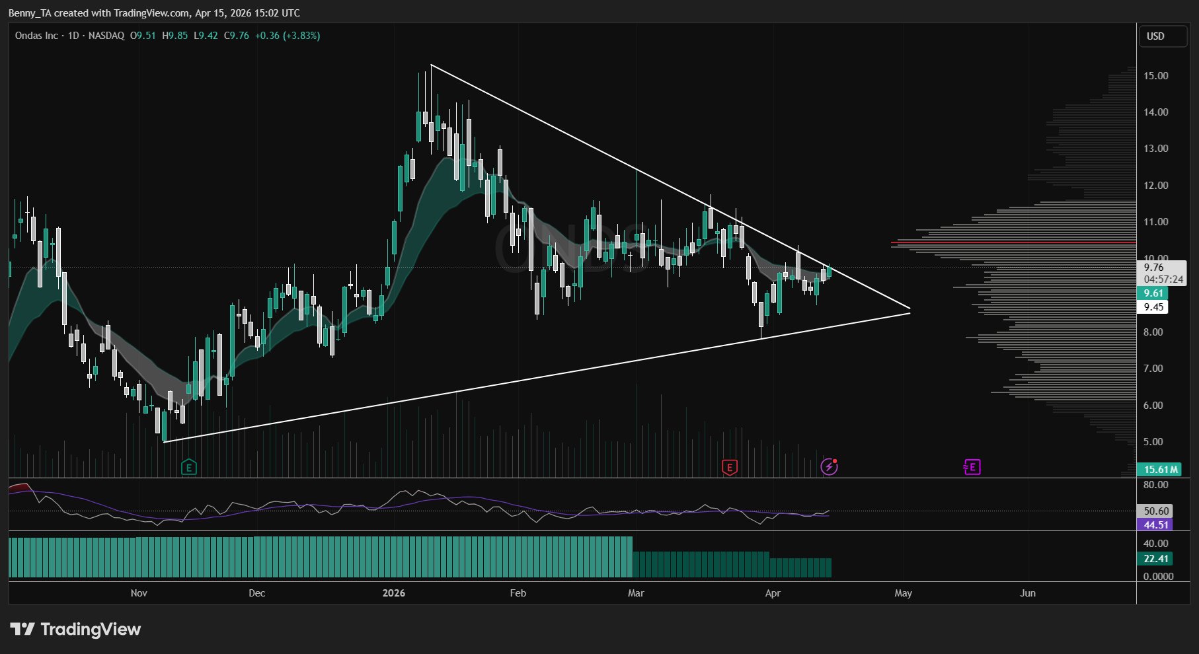1199x654 pixels.
Task: Open the USD currency selector
Action: click(1162, 36)
